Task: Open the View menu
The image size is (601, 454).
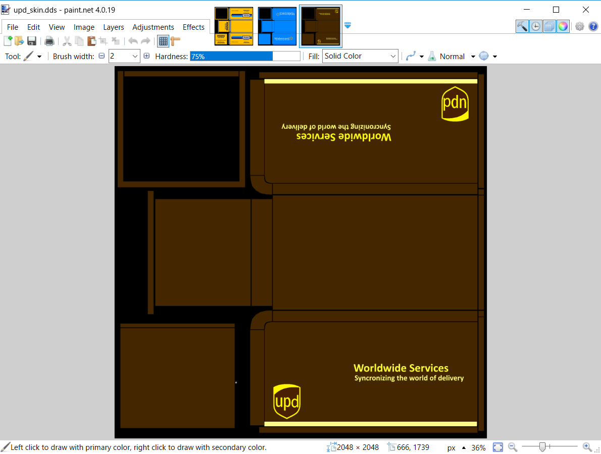Action: tap(57, 27)
